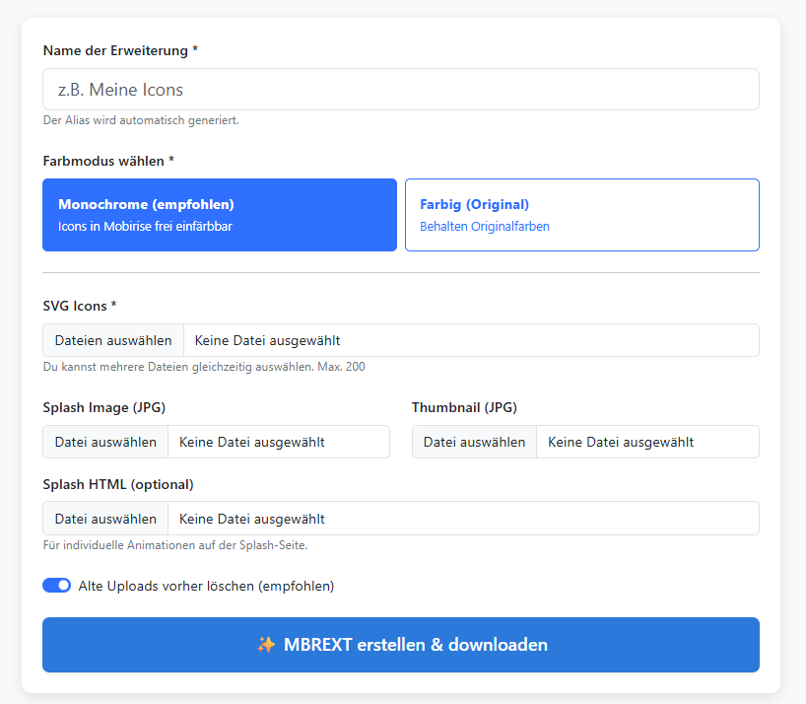Click 'Keine Datei ausgewählt' for Thumbnail
The width and height of the screenshot is (806, 704).
[x=621, y=443]
